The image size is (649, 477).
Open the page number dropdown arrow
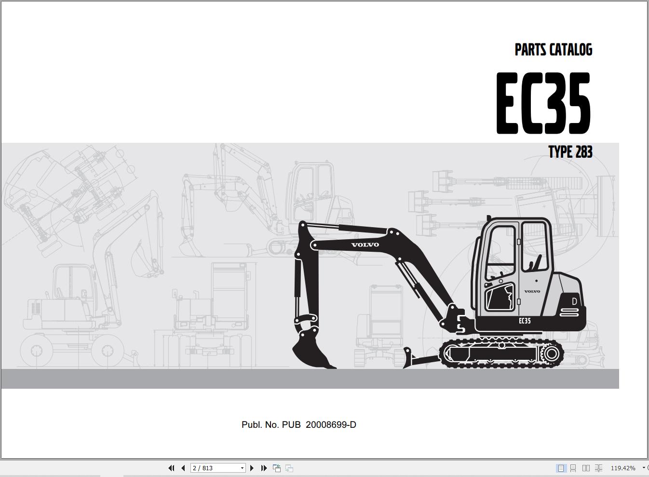coord(242,468)
